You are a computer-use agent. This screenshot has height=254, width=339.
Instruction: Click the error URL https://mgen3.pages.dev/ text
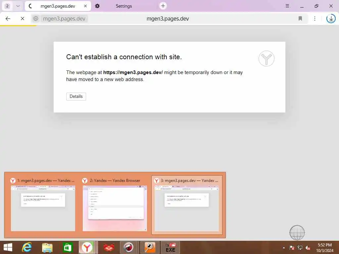click(133, 72)
